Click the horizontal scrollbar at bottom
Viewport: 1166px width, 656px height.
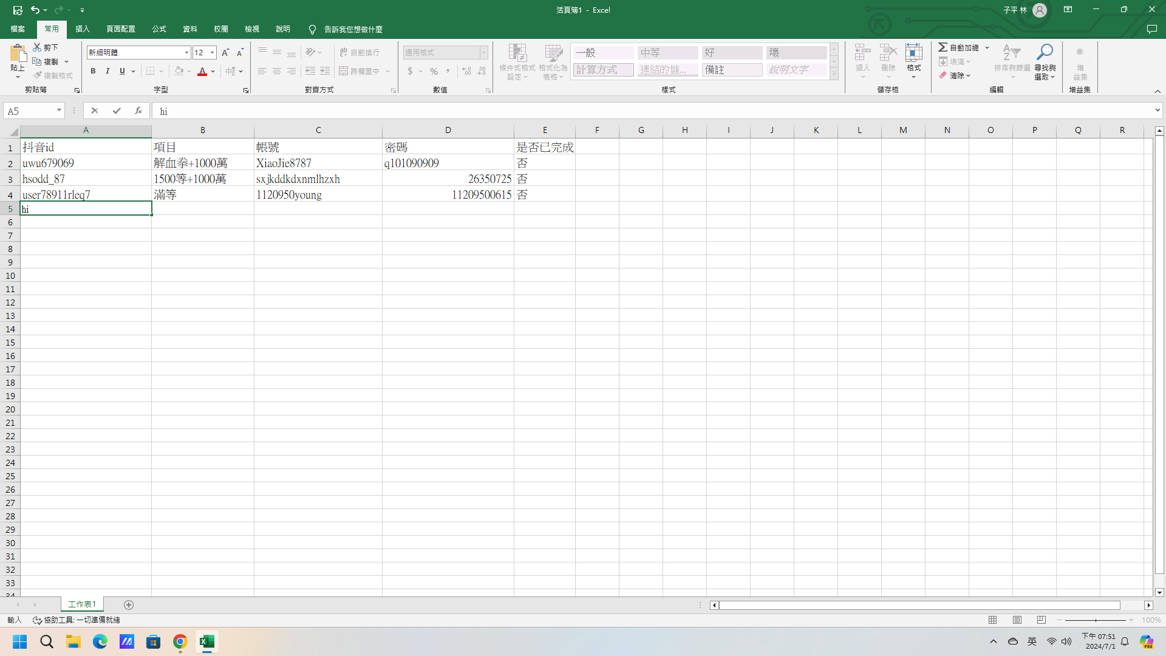click(x=919, y=605)
